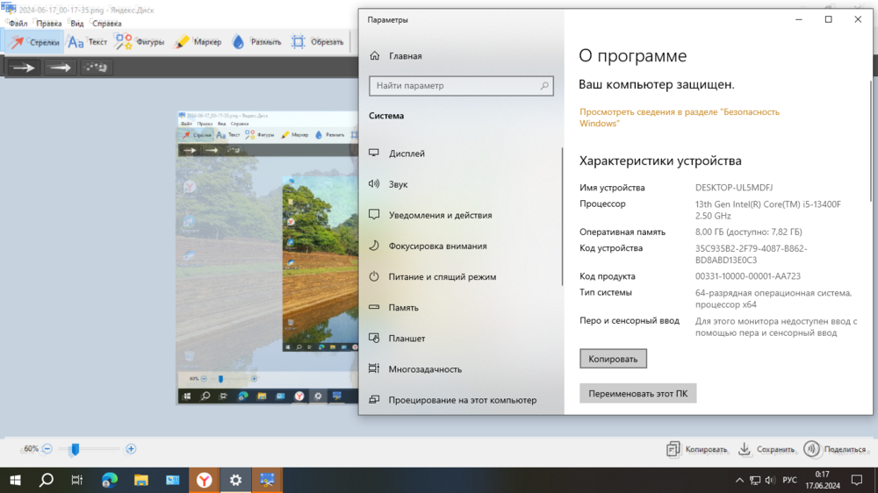This screenshot has width=878, height=493.
Task: Select the second bold arrow style
Action: (x=60, y=68)
